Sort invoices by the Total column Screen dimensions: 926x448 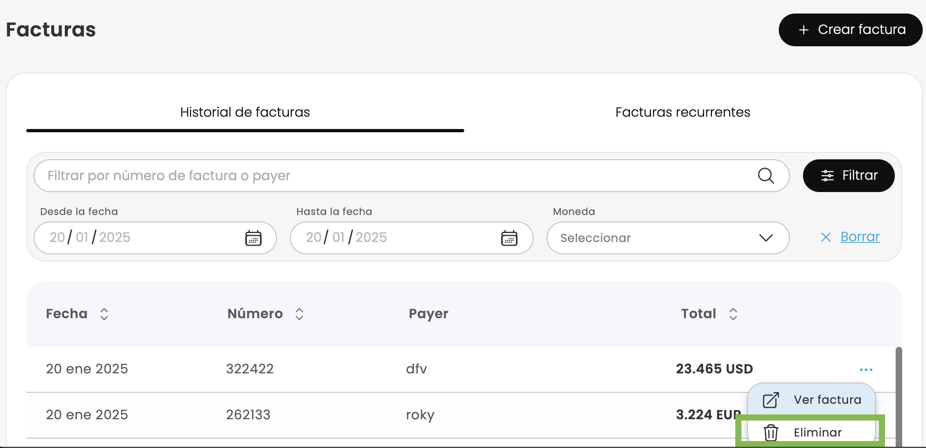[x=733, y=314]
